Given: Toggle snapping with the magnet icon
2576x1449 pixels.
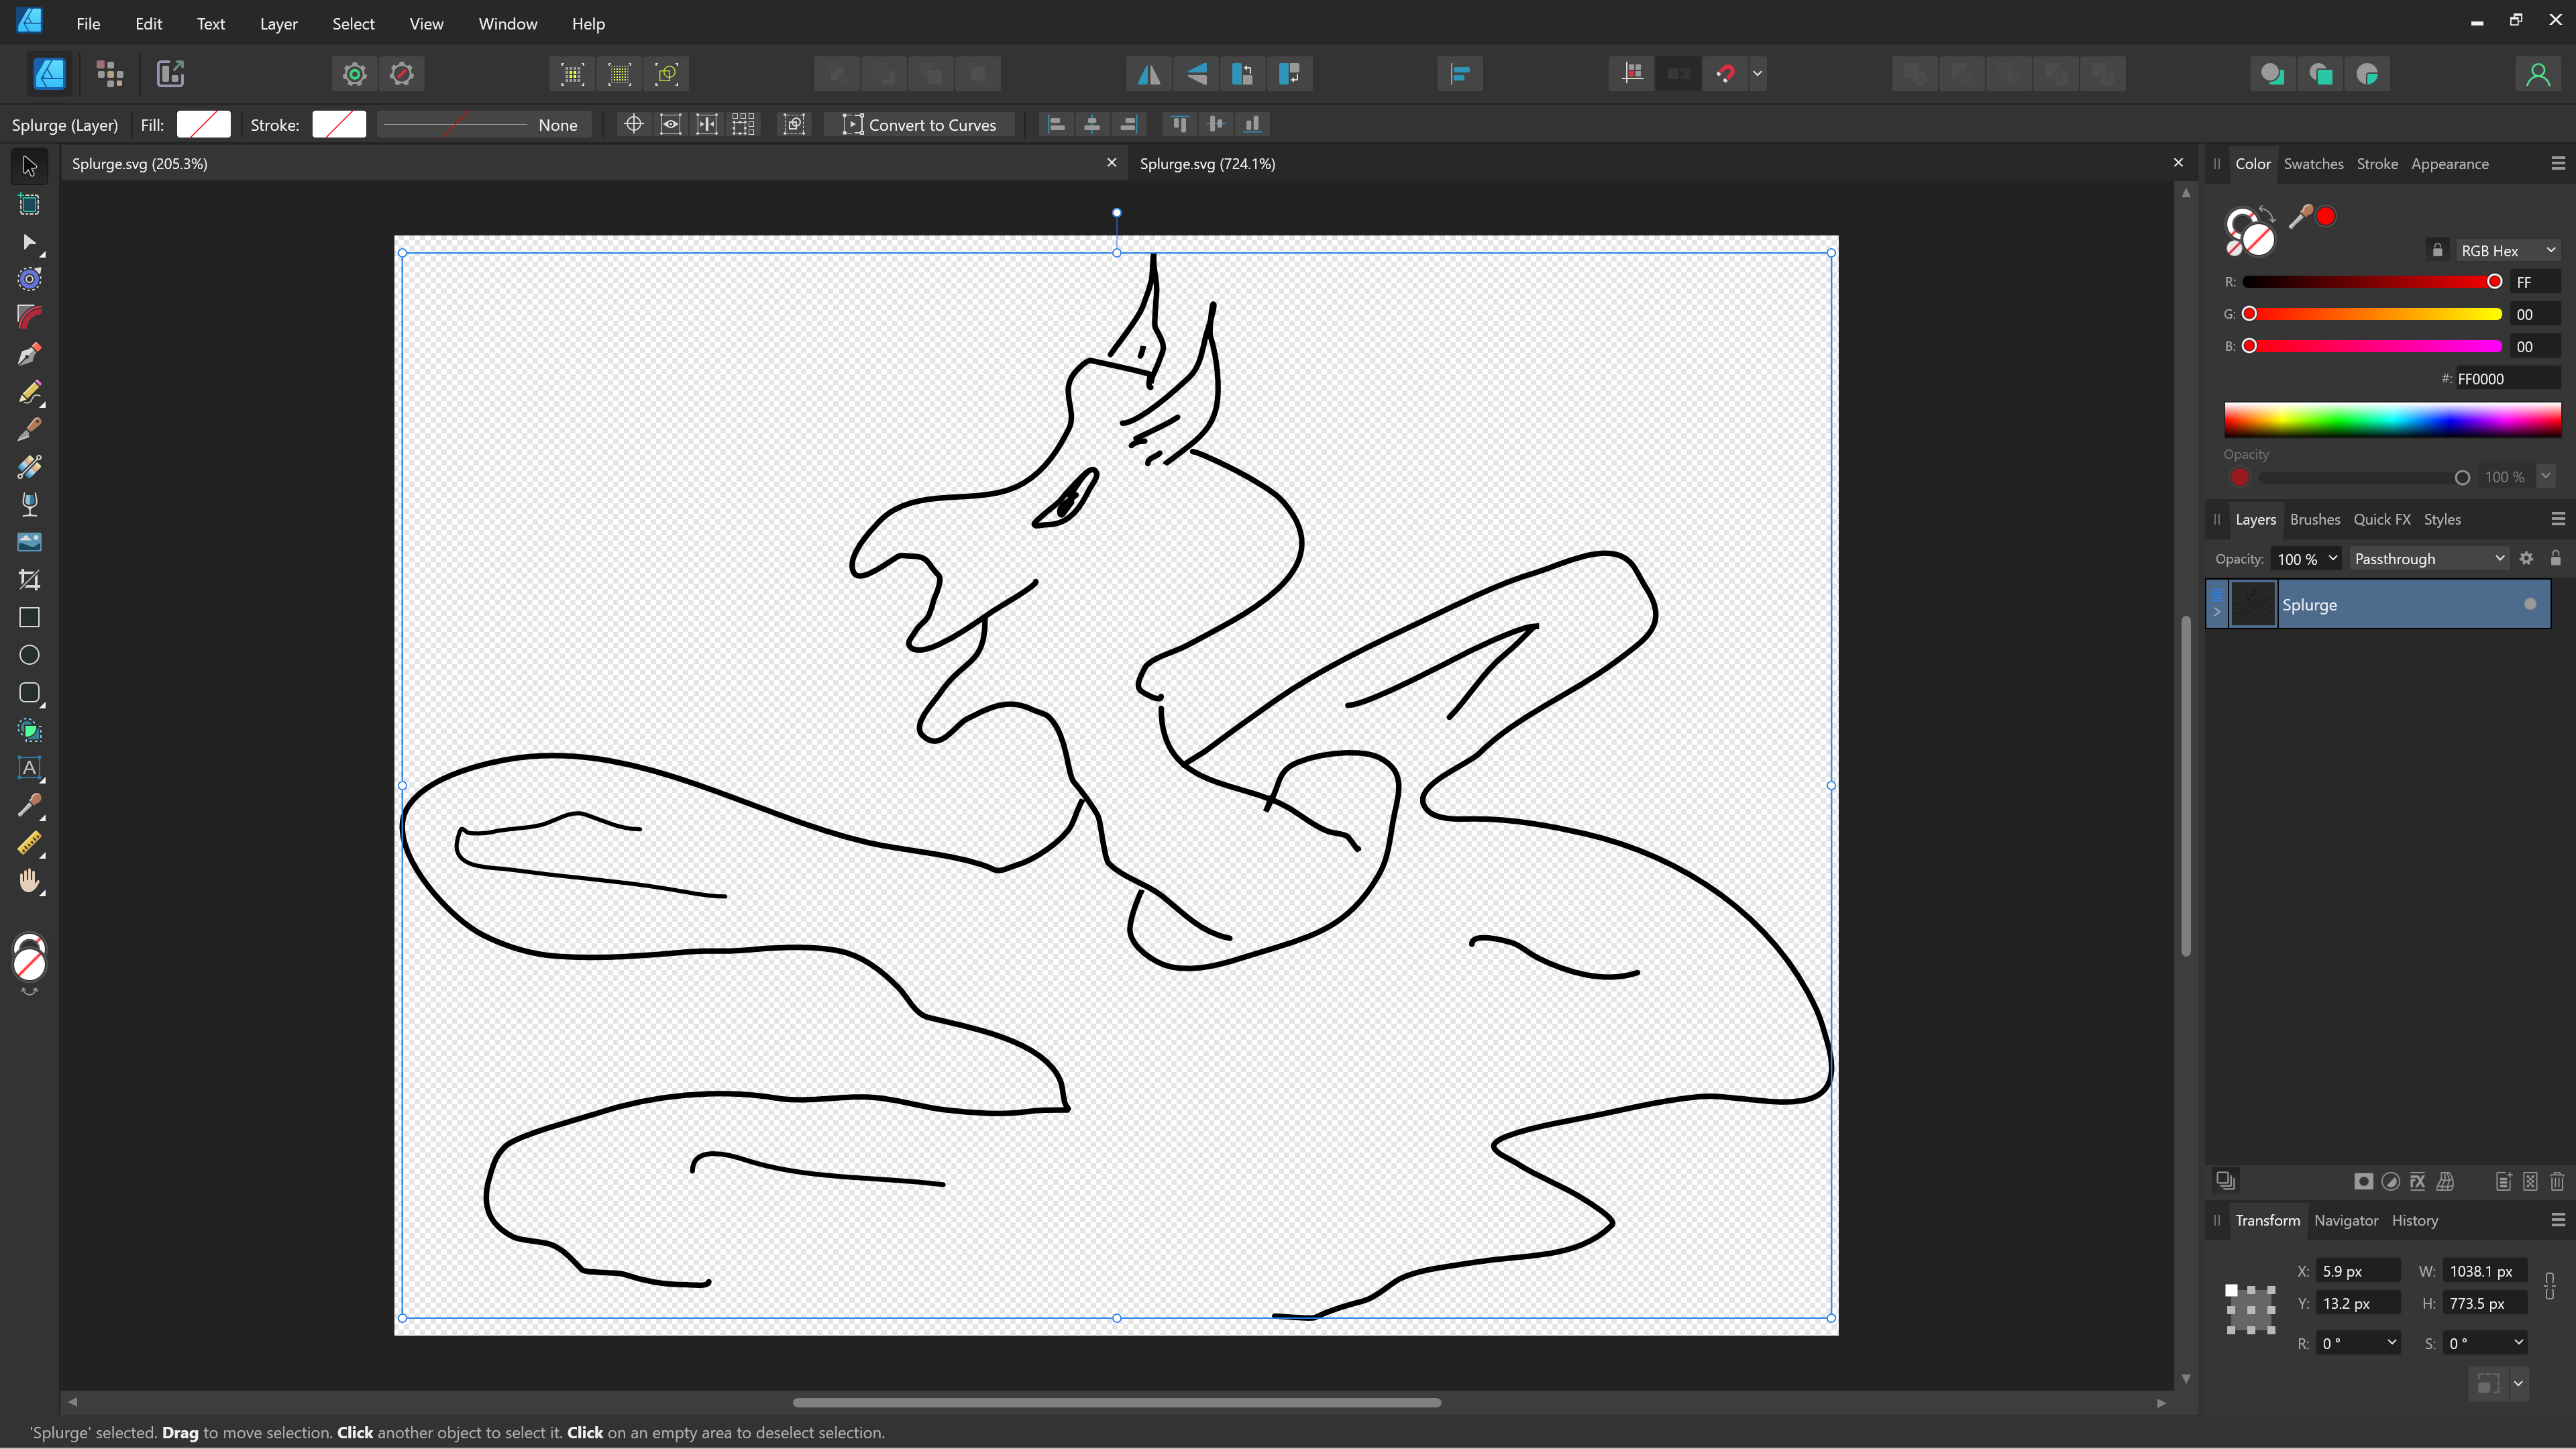Looking at the screenshot, I should [x=1725, y=73].
